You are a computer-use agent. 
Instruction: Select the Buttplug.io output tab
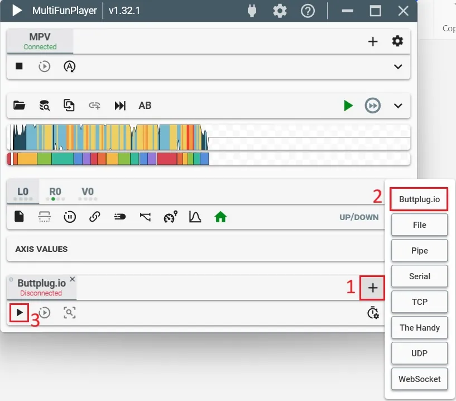coord(41,287)
